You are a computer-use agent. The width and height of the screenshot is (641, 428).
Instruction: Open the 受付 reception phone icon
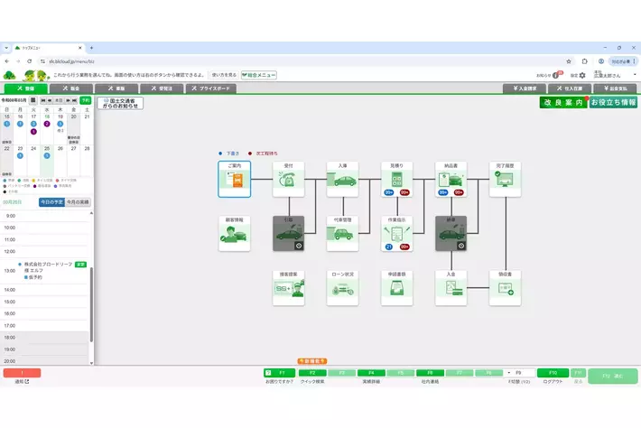click(289, 181)
